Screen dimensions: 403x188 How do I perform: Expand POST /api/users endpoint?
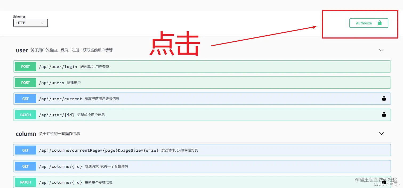pyautogui.click(x=202, y=83)
